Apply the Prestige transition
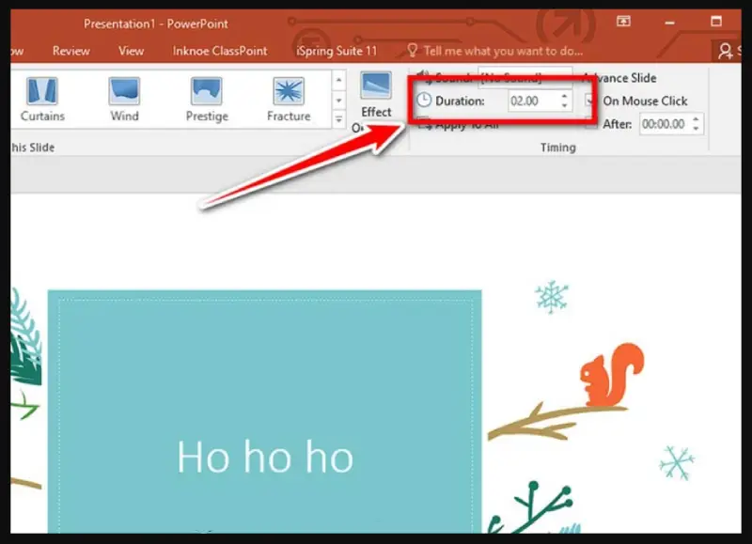The width and height of the screenshot is (752, 544). (x=207, y=100)
